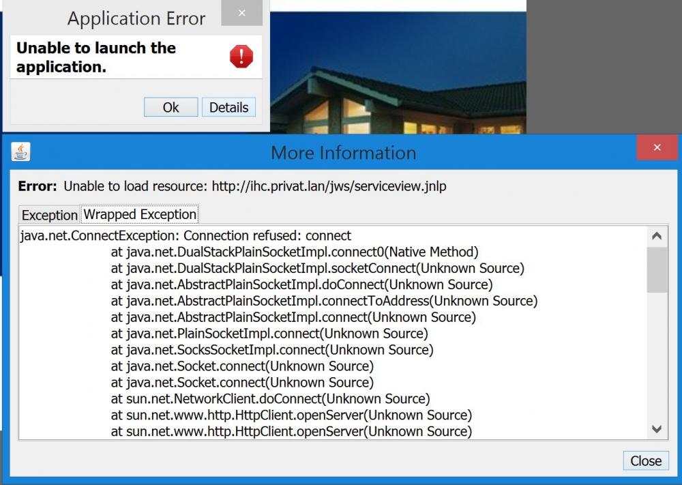Click the serviceview.jnlp error URL text
This screenshot has width=682, height=485.
pyautogui.click(x=329, y=186)
